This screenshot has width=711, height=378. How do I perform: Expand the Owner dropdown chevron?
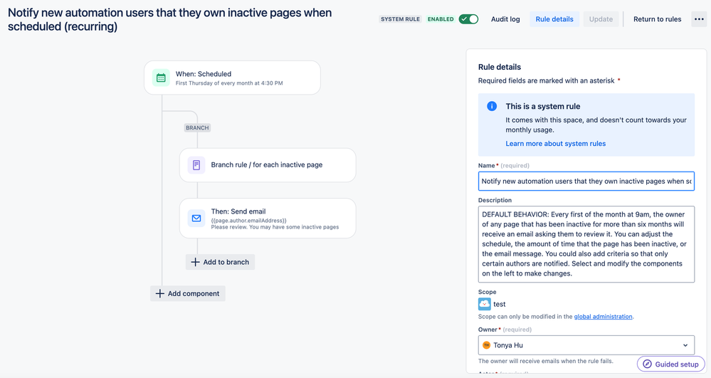685,345
